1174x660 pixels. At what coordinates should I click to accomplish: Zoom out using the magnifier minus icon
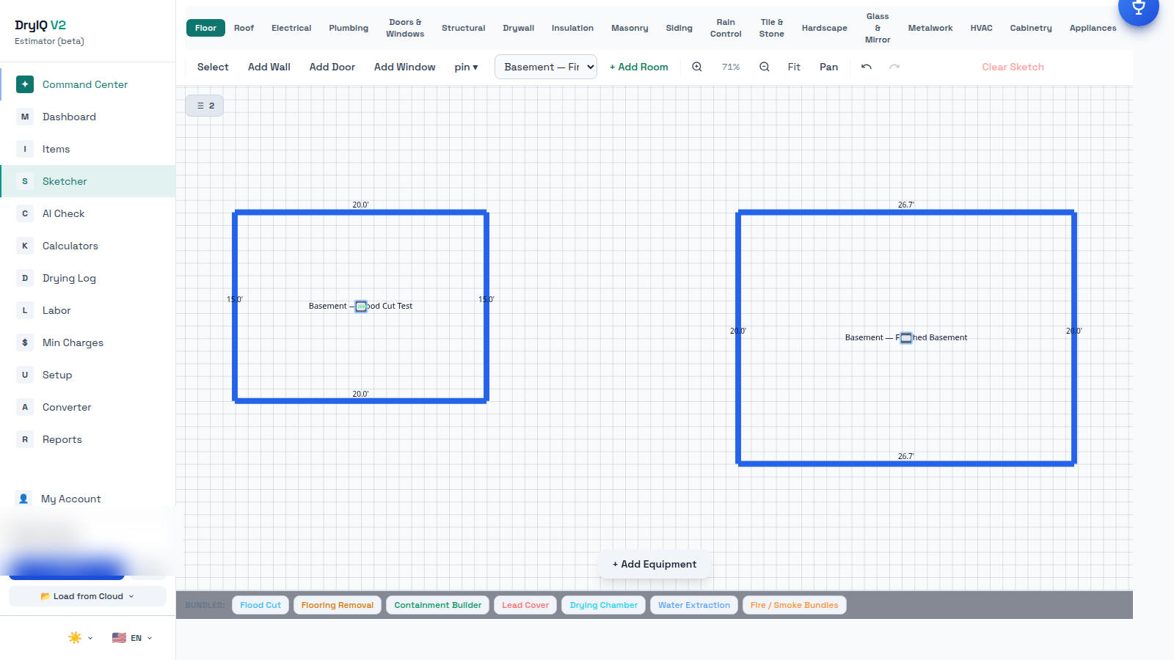pyautogui.click(x=764, y=67)
